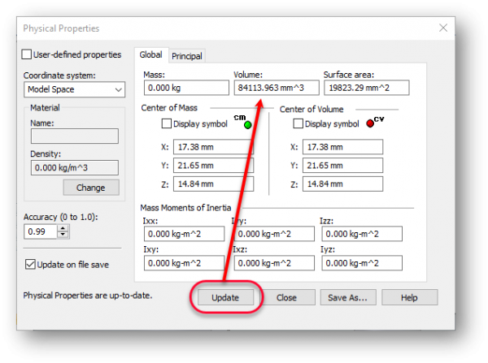Click the Density field showing 0.000 kg/m^3
The height and width of the screenshot is (363, 488).
click(x=75, y=168)
